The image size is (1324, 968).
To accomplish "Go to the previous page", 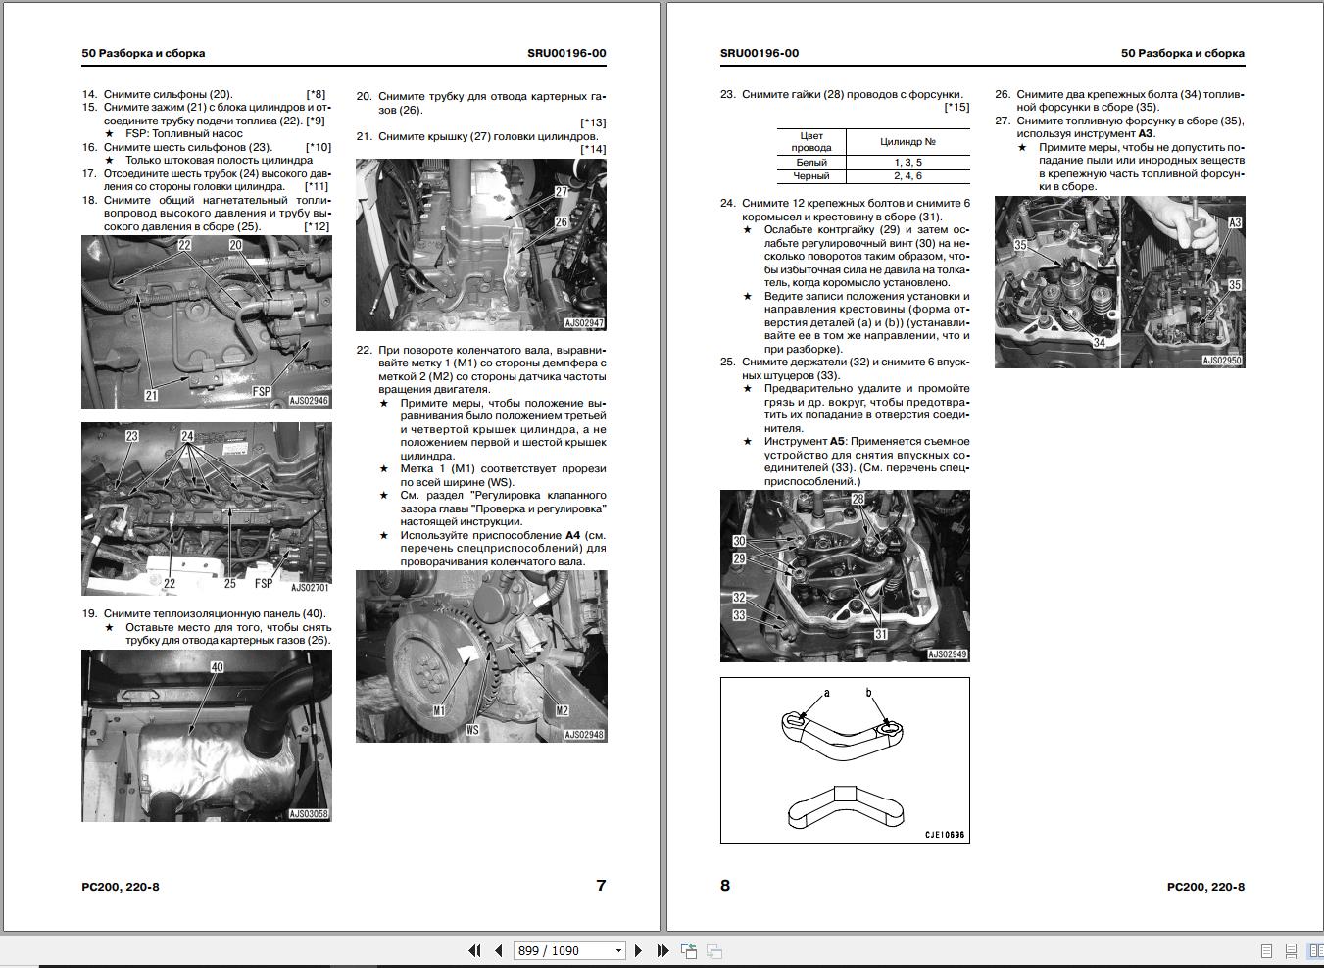I will pyautogui.click(x=498, y=950).
